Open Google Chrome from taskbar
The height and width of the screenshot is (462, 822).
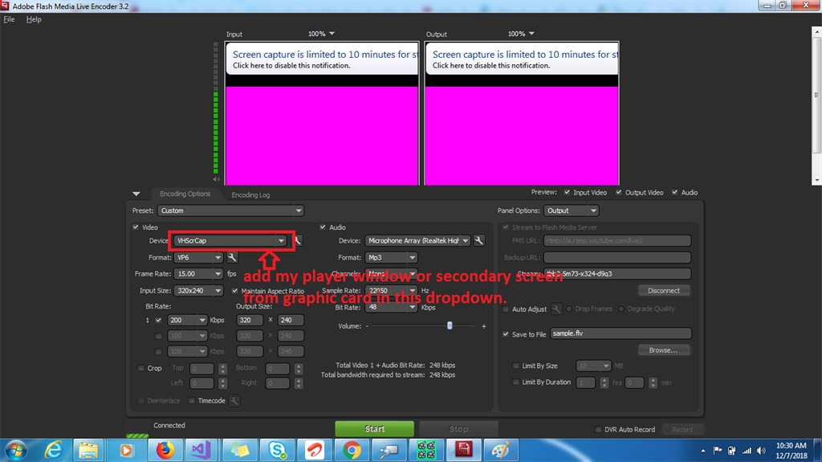352,450
